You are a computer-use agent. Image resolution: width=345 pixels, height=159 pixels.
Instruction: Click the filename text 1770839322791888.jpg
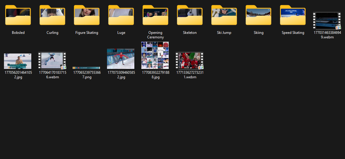(155, 75)
